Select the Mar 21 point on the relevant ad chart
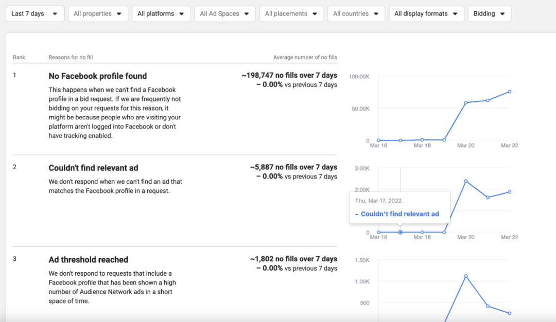This screenshot has width=556, height=322. click(488, 198)
